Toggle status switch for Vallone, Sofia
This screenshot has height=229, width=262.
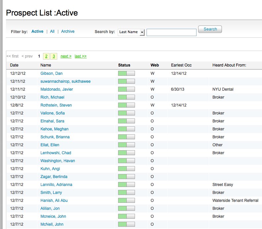126,113
